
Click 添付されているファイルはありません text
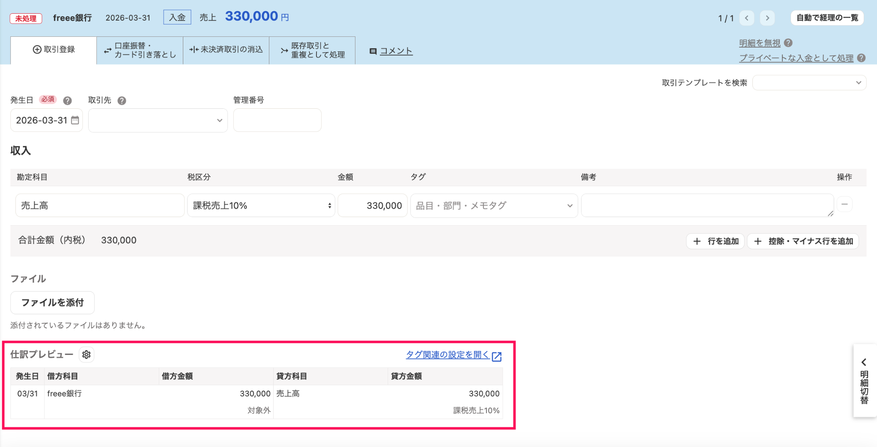(x=80, y=325)
